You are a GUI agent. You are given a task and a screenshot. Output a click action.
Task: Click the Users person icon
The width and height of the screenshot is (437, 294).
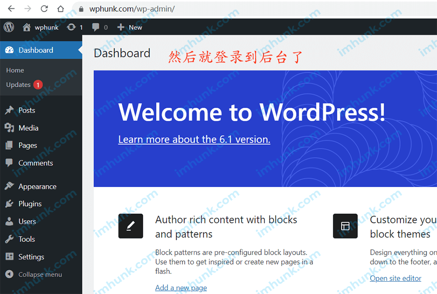click(9, 221)
